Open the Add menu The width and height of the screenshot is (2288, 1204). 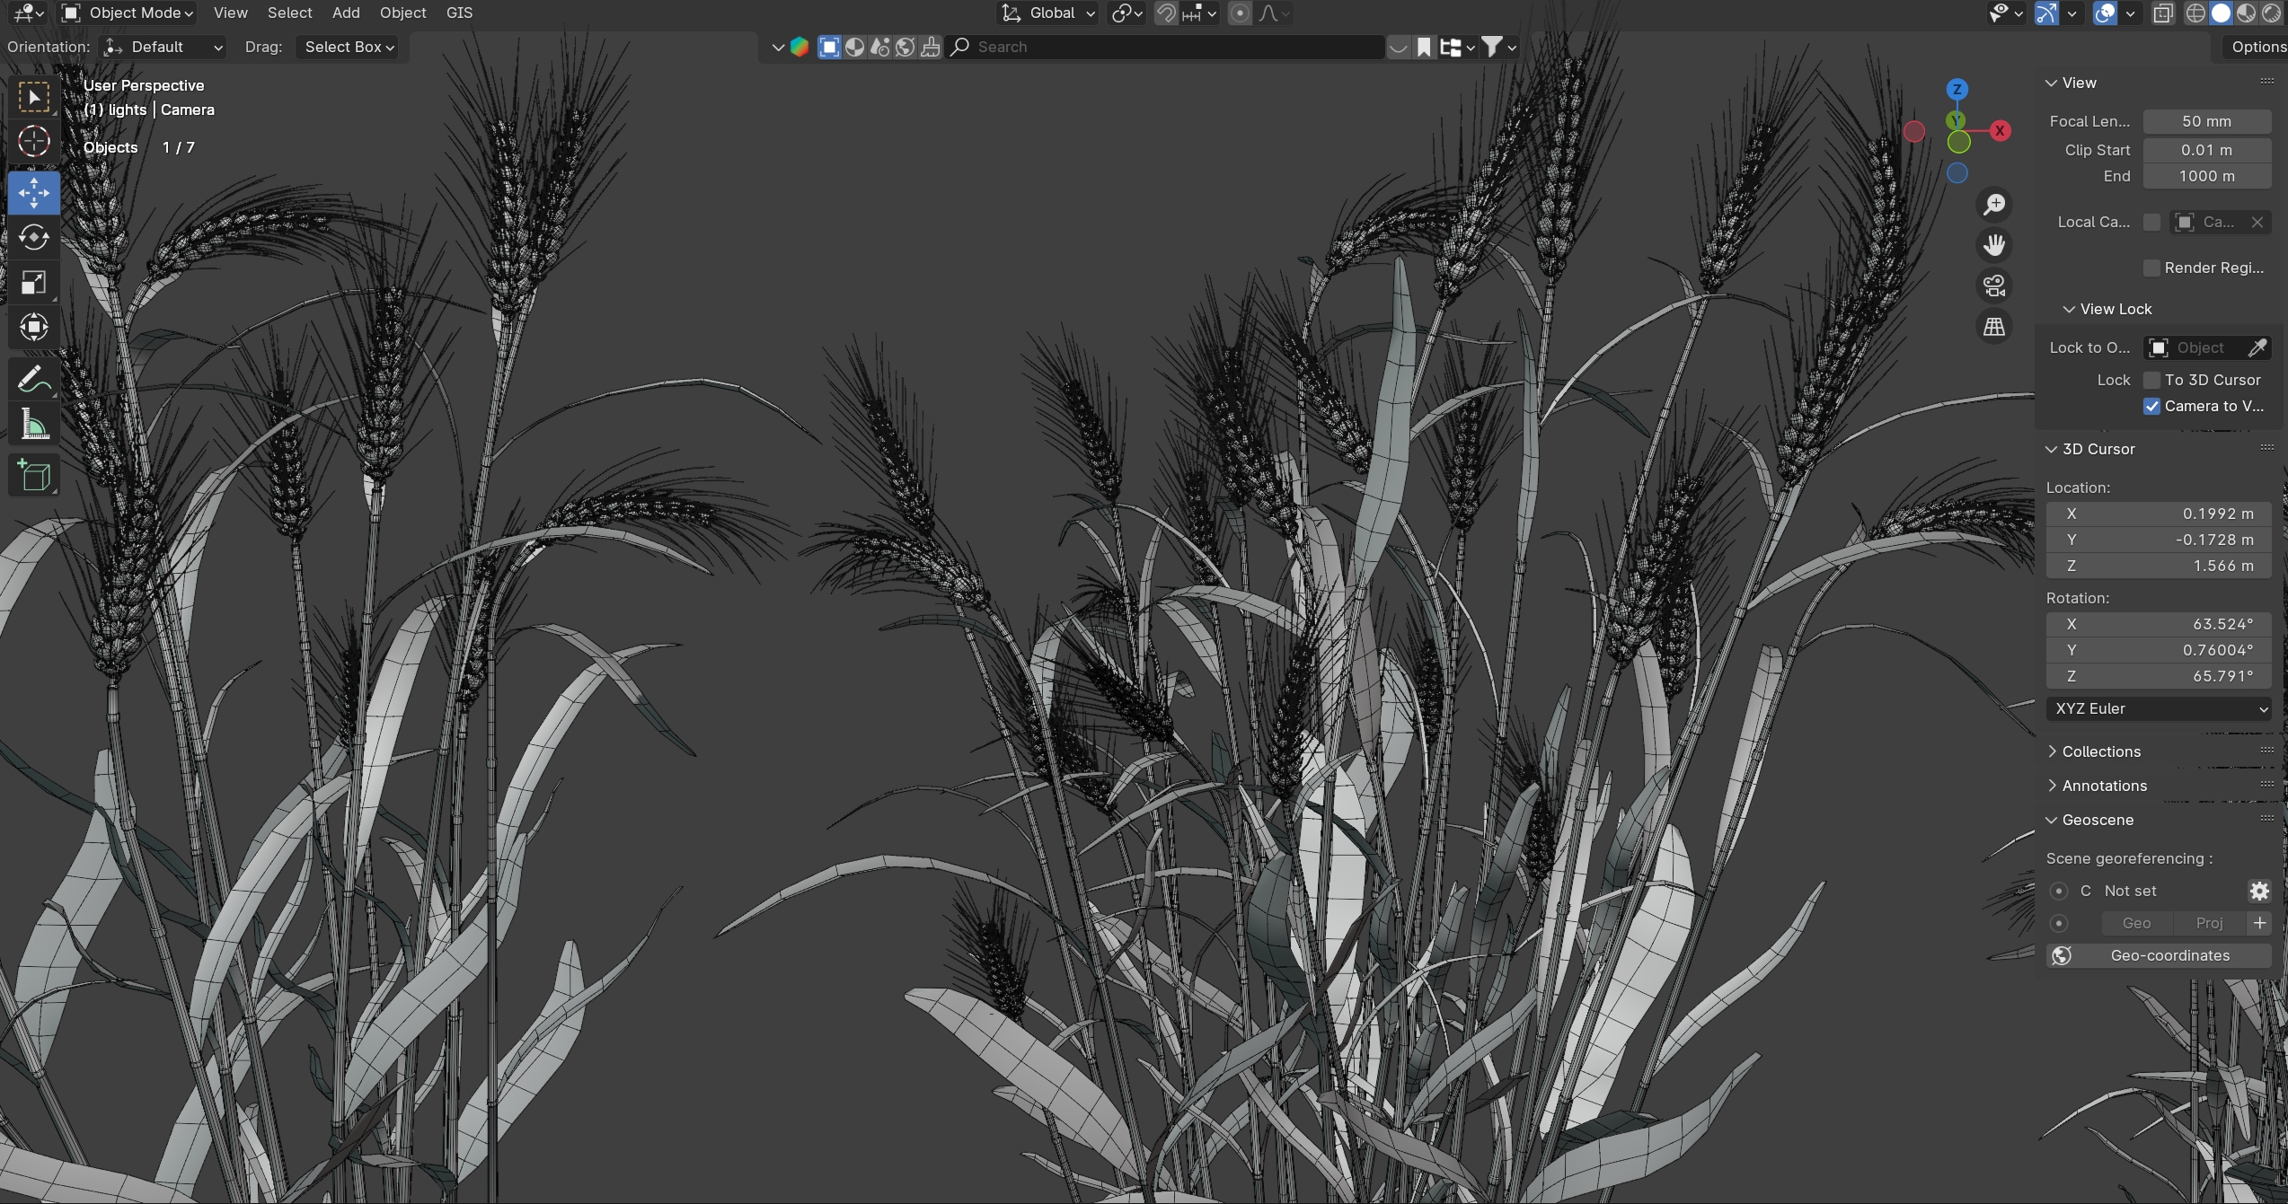(x=346, y=13)
